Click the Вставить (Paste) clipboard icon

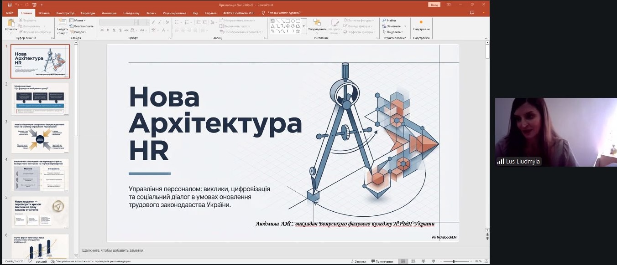pos(10,23)
